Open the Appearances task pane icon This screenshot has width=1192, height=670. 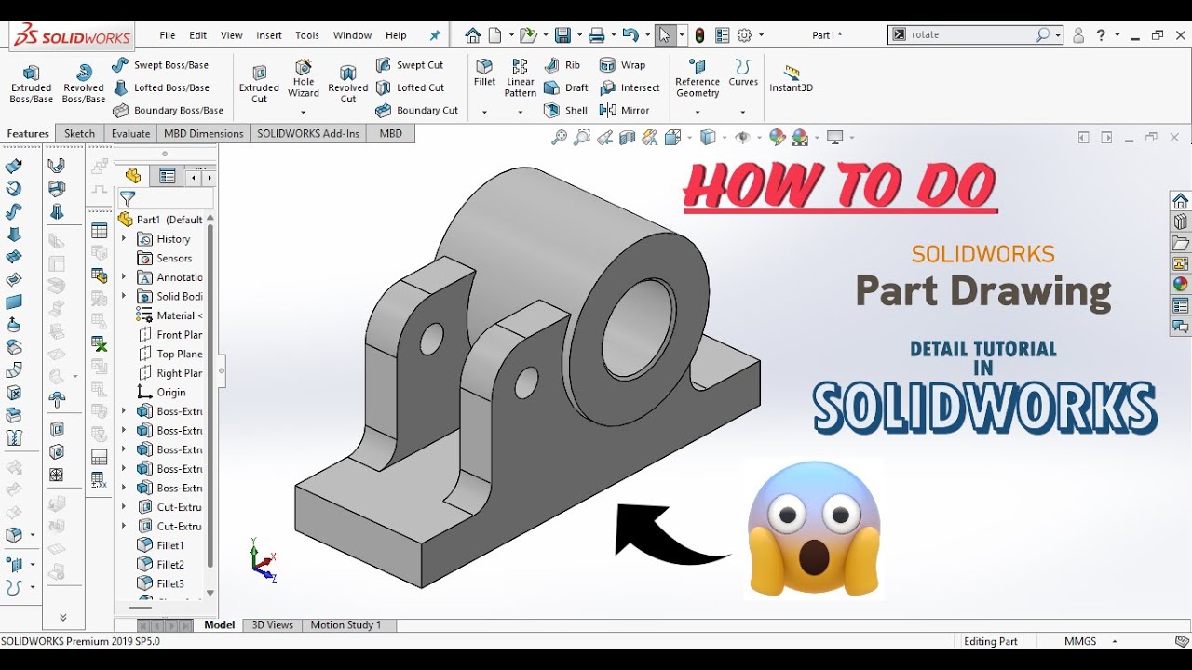click(x=1181, y=284)
